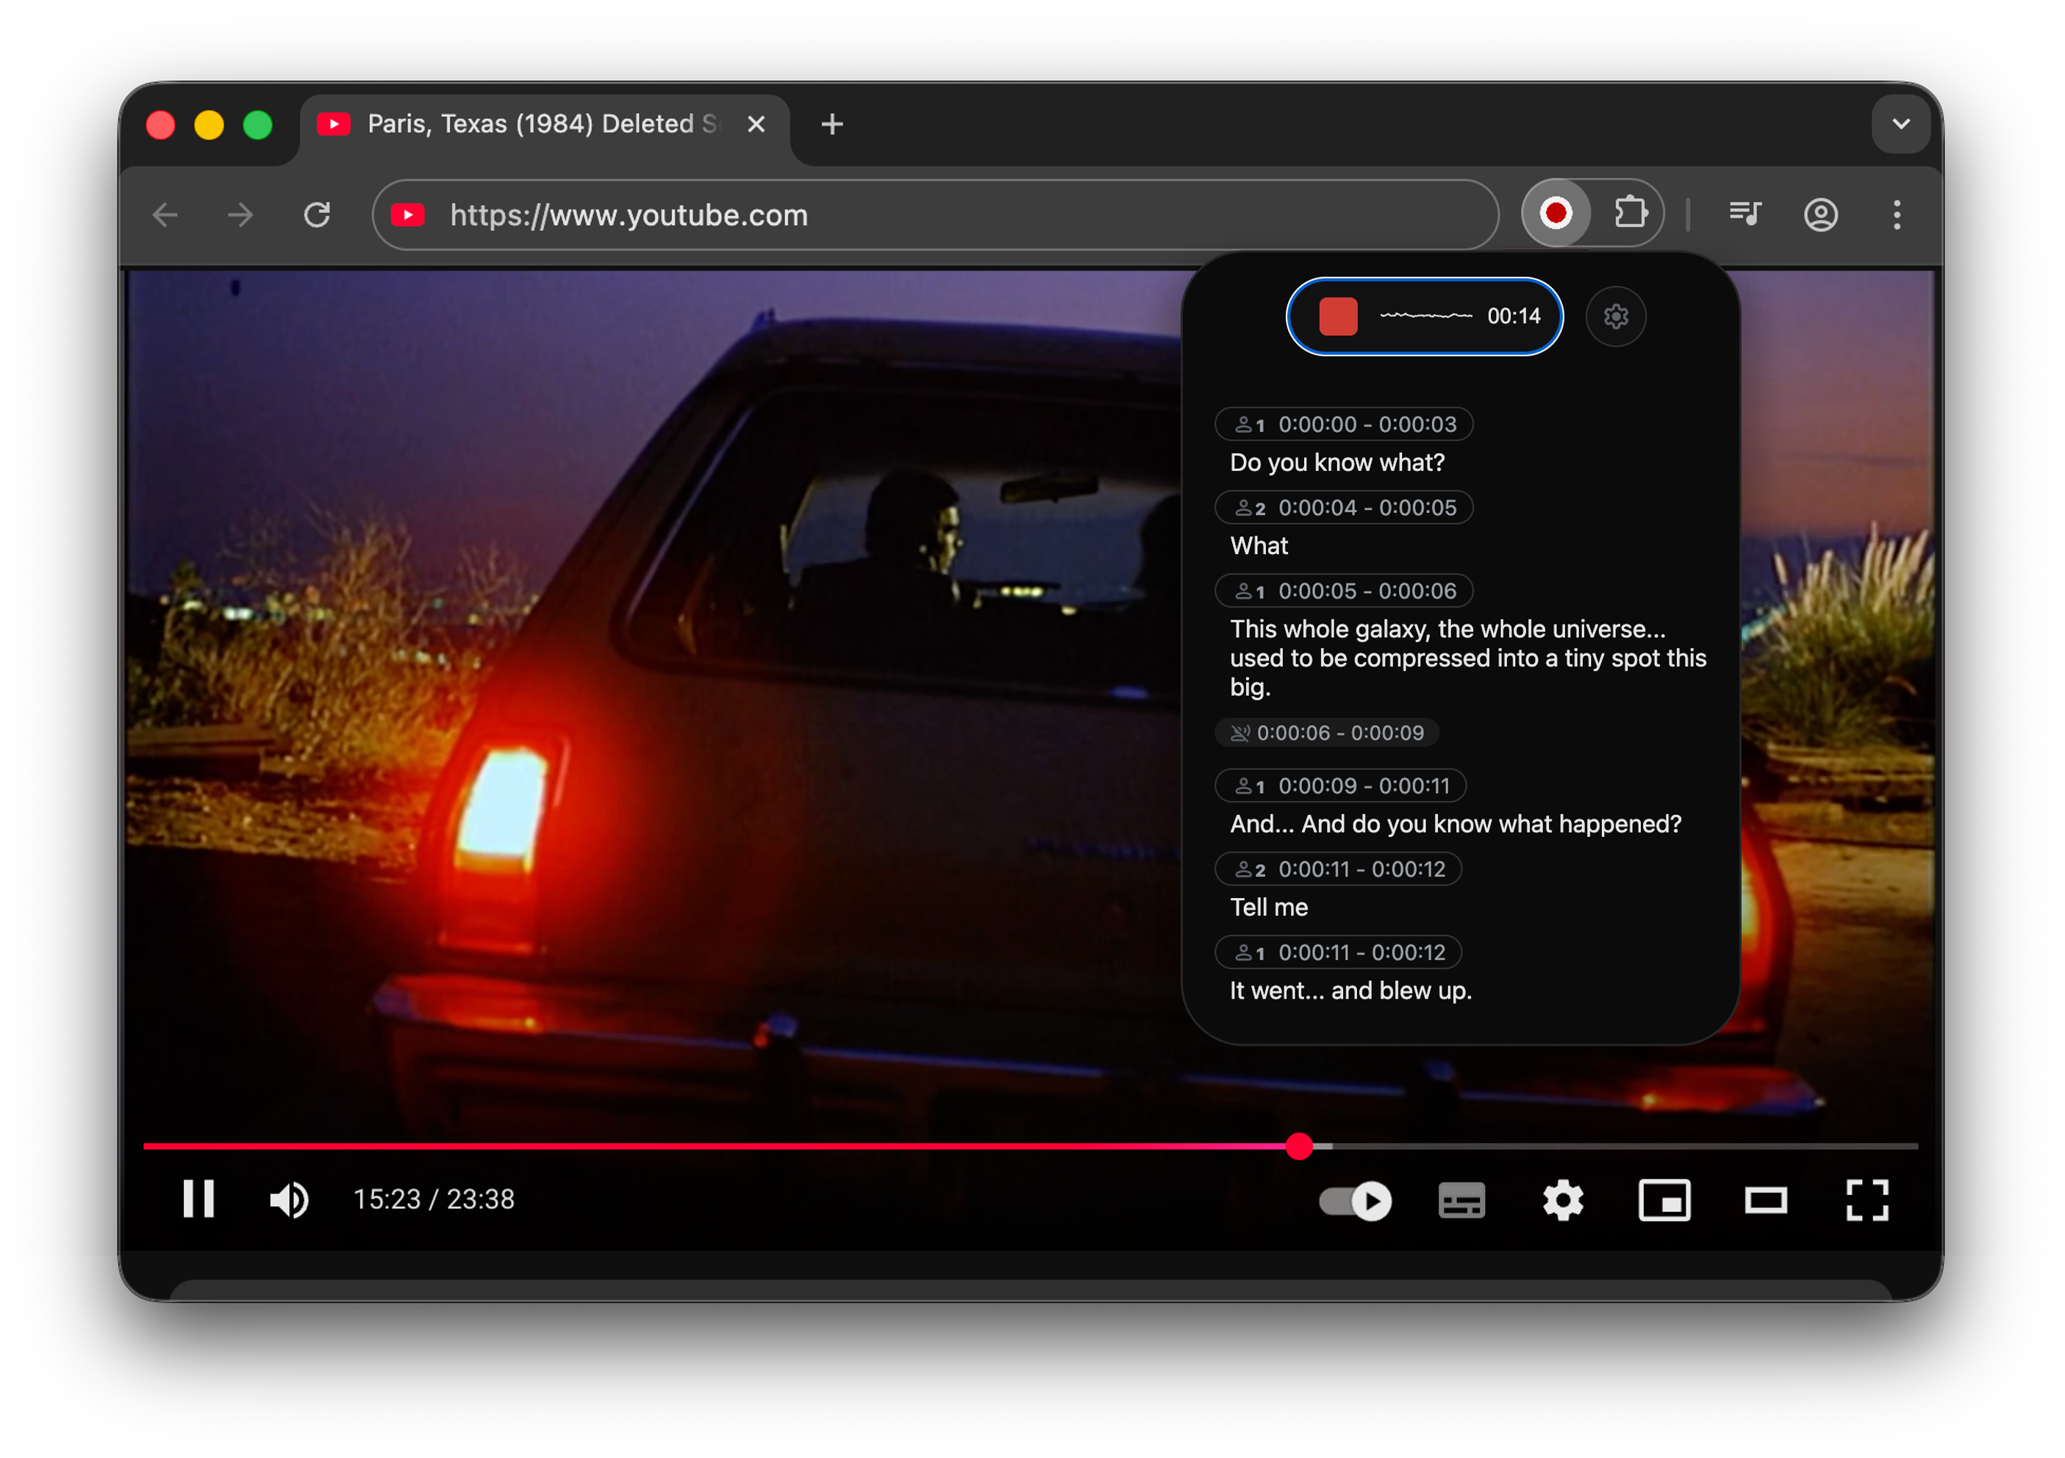
Task: Enable miniplayer mode
Action: [1664, 1200]
